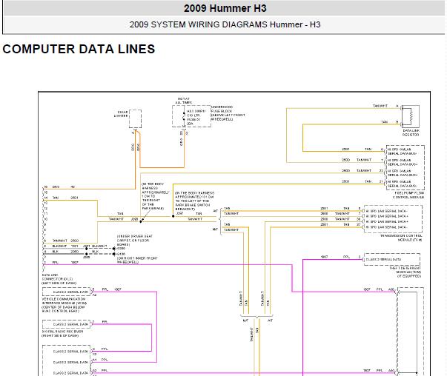Click the 'DATA LINK RESISTOR' label
The width and height of the screenshot is (447, 376).
tap(411, 132)
